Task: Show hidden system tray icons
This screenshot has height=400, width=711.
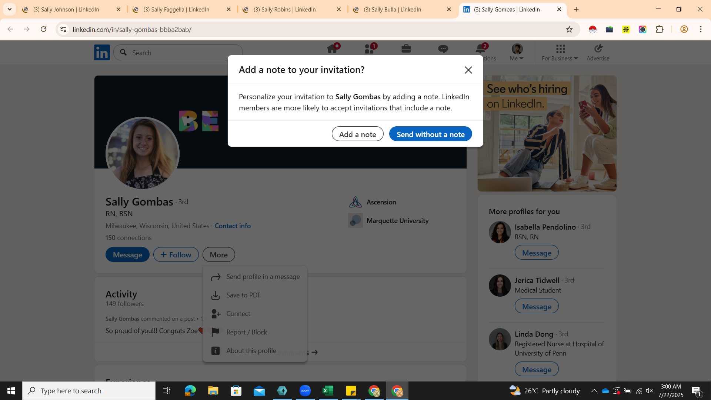Action: point(594,391)
